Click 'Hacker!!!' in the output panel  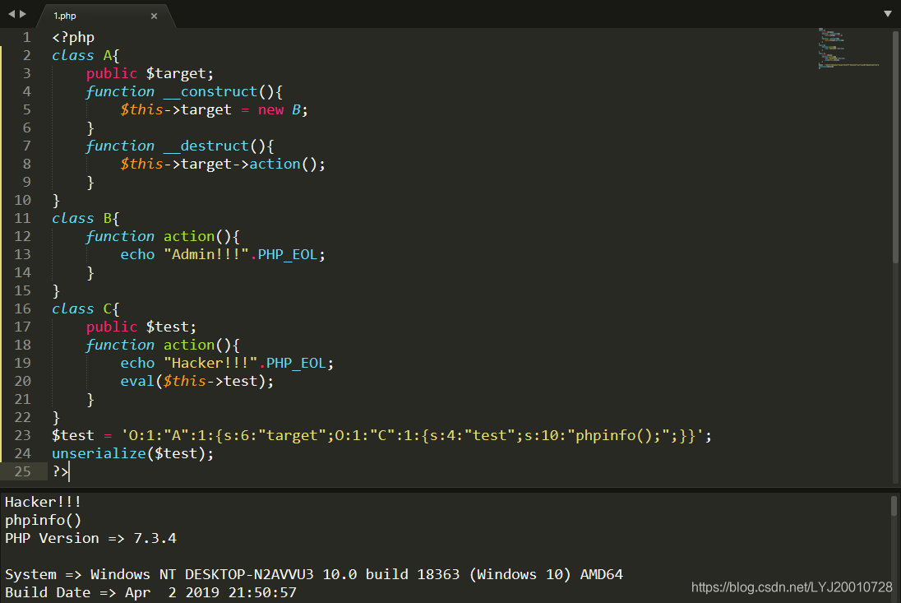tap(43, 502)
